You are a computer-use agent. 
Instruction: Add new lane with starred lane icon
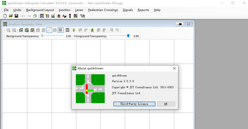[75, 30]
